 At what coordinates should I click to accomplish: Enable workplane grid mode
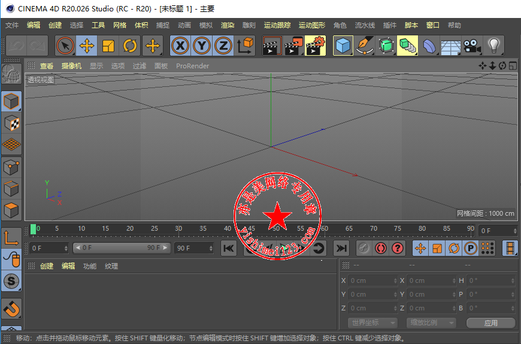(x=11, y=144)
